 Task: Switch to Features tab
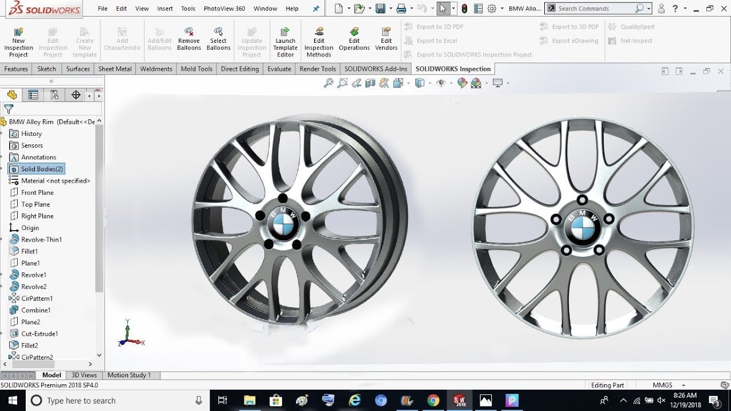click(x=16, y=69)
